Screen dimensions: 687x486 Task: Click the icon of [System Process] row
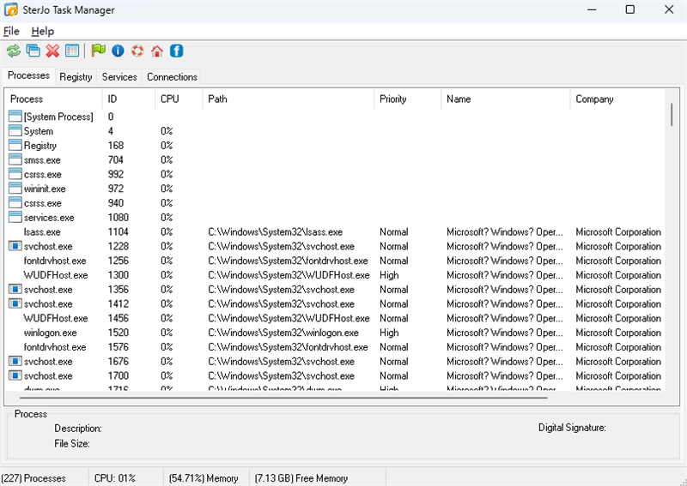[15, 117]
